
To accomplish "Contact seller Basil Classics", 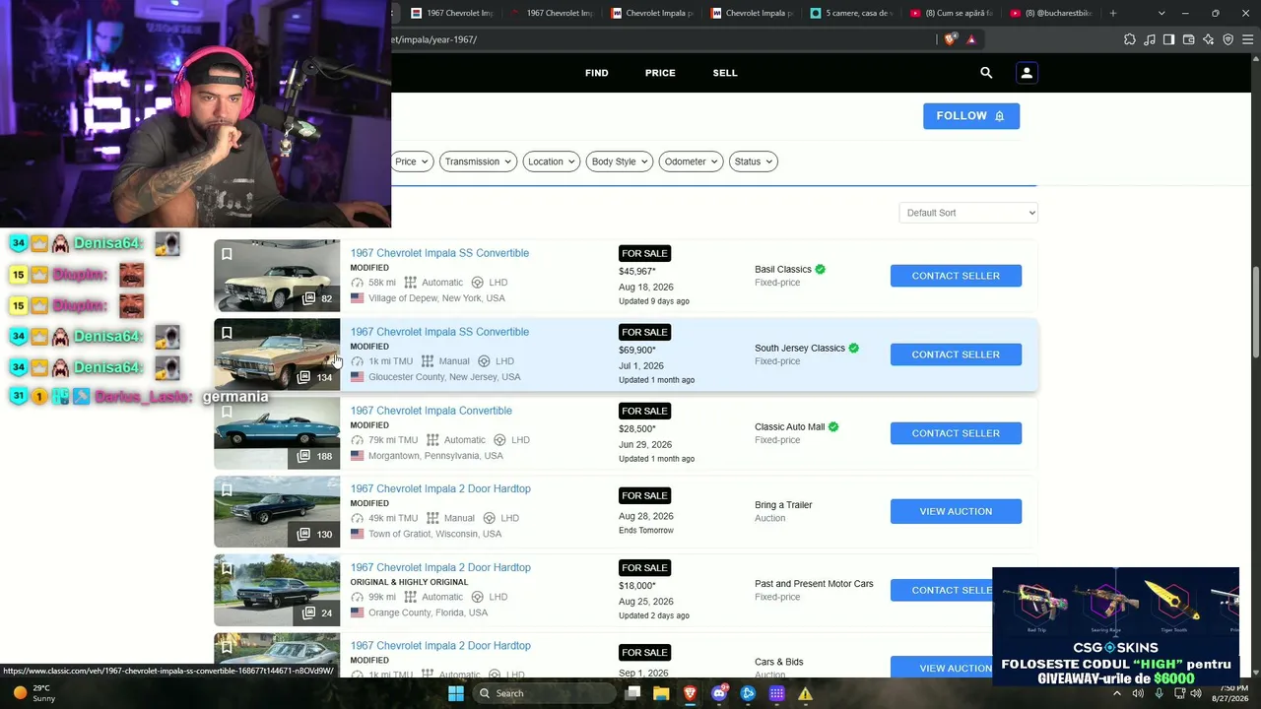I will click(x=956, y=276).
